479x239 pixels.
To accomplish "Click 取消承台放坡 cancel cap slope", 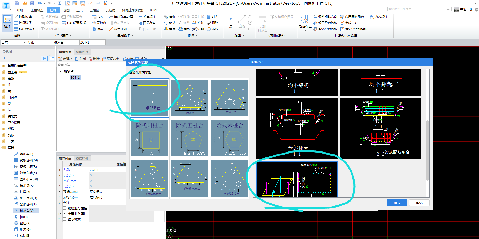I will [x=325, y=29].
